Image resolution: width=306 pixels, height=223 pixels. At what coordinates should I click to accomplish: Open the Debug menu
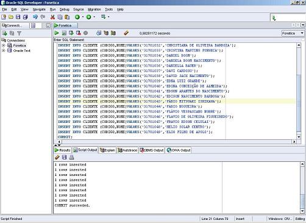click(x=65, y=9)
